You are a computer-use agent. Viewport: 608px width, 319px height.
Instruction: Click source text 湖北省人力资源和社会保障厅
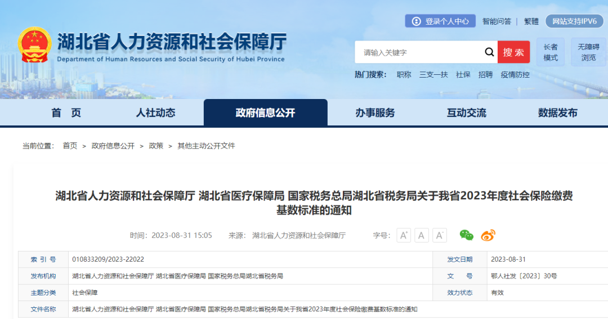coord(298,235)
